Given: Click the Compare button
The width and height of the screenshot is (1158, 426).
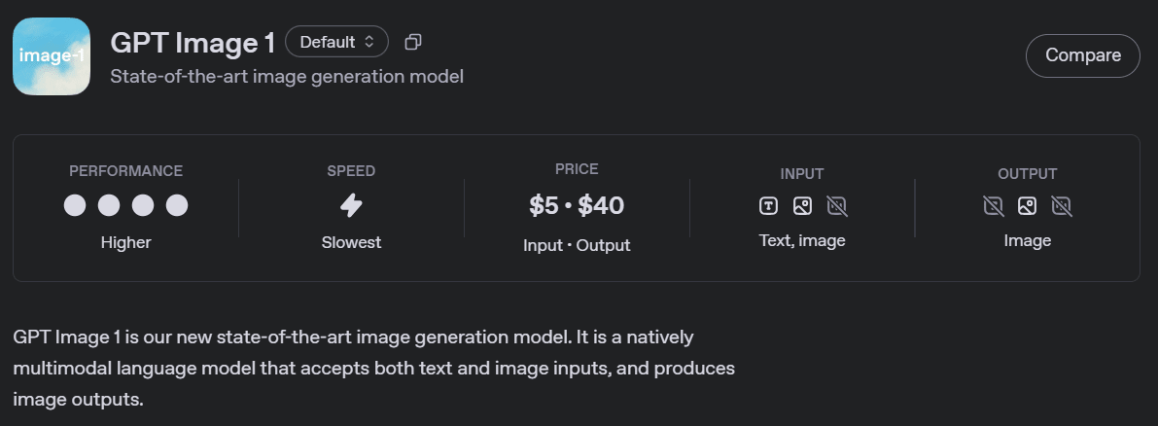Looking at the screenshot, I should [x=1083, y=55].
